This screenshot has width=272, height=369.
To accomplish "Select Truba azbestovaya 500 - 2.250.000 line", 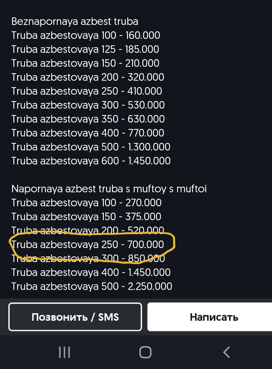I will (x=92, y=286).
